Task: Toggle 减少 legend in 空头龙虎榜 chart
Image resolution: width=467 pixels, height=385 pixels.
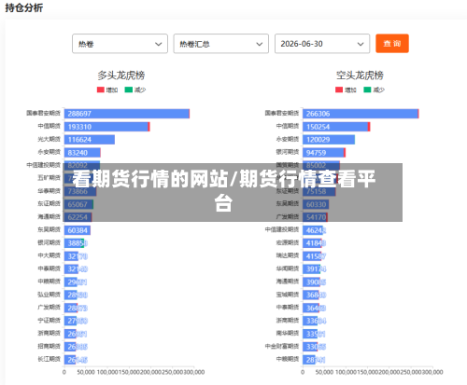Action: [x=375, y=89]
